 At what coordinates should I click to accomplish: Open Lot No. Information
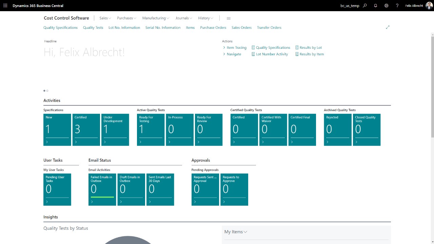124,28
